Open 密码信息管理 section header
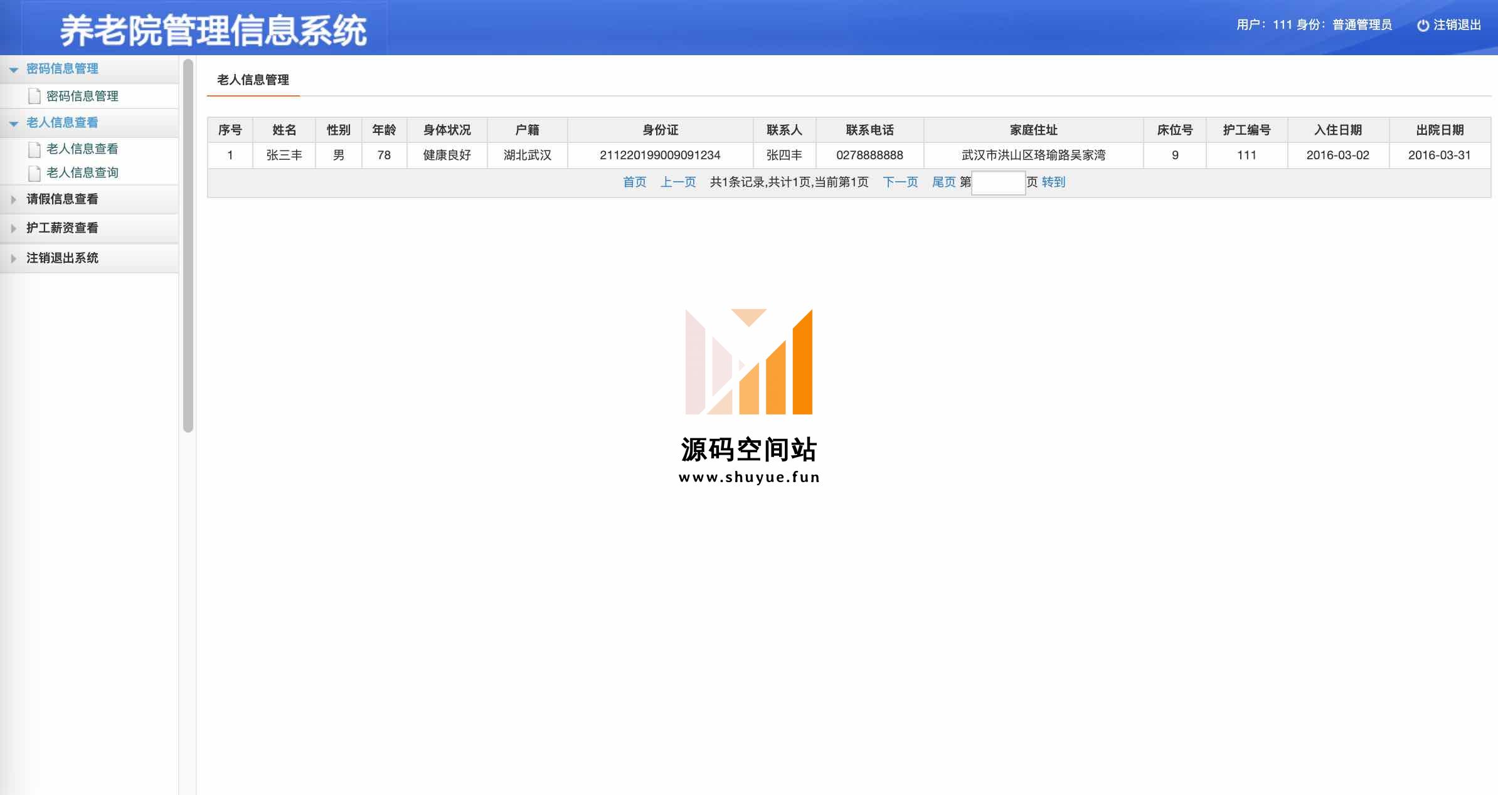The width and height of the screenshot is (1498, 795). click(89, 69)
